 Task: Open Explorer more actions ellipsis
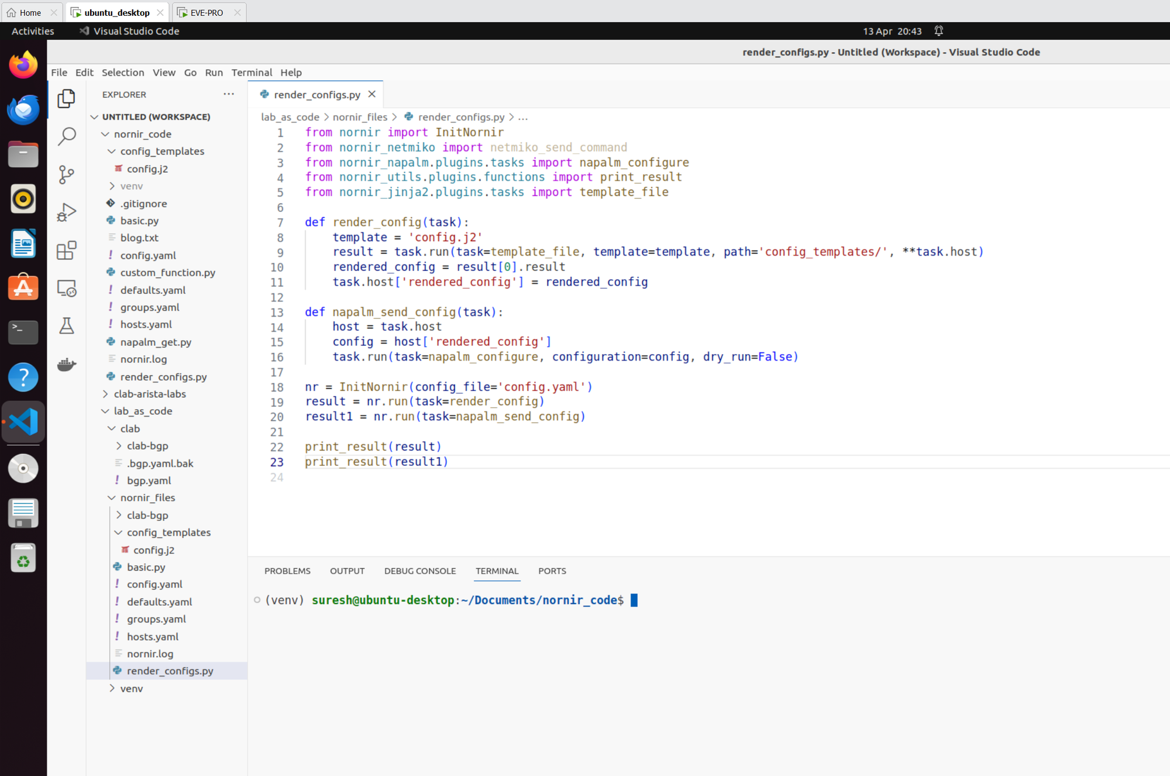(x=229, y=94)
